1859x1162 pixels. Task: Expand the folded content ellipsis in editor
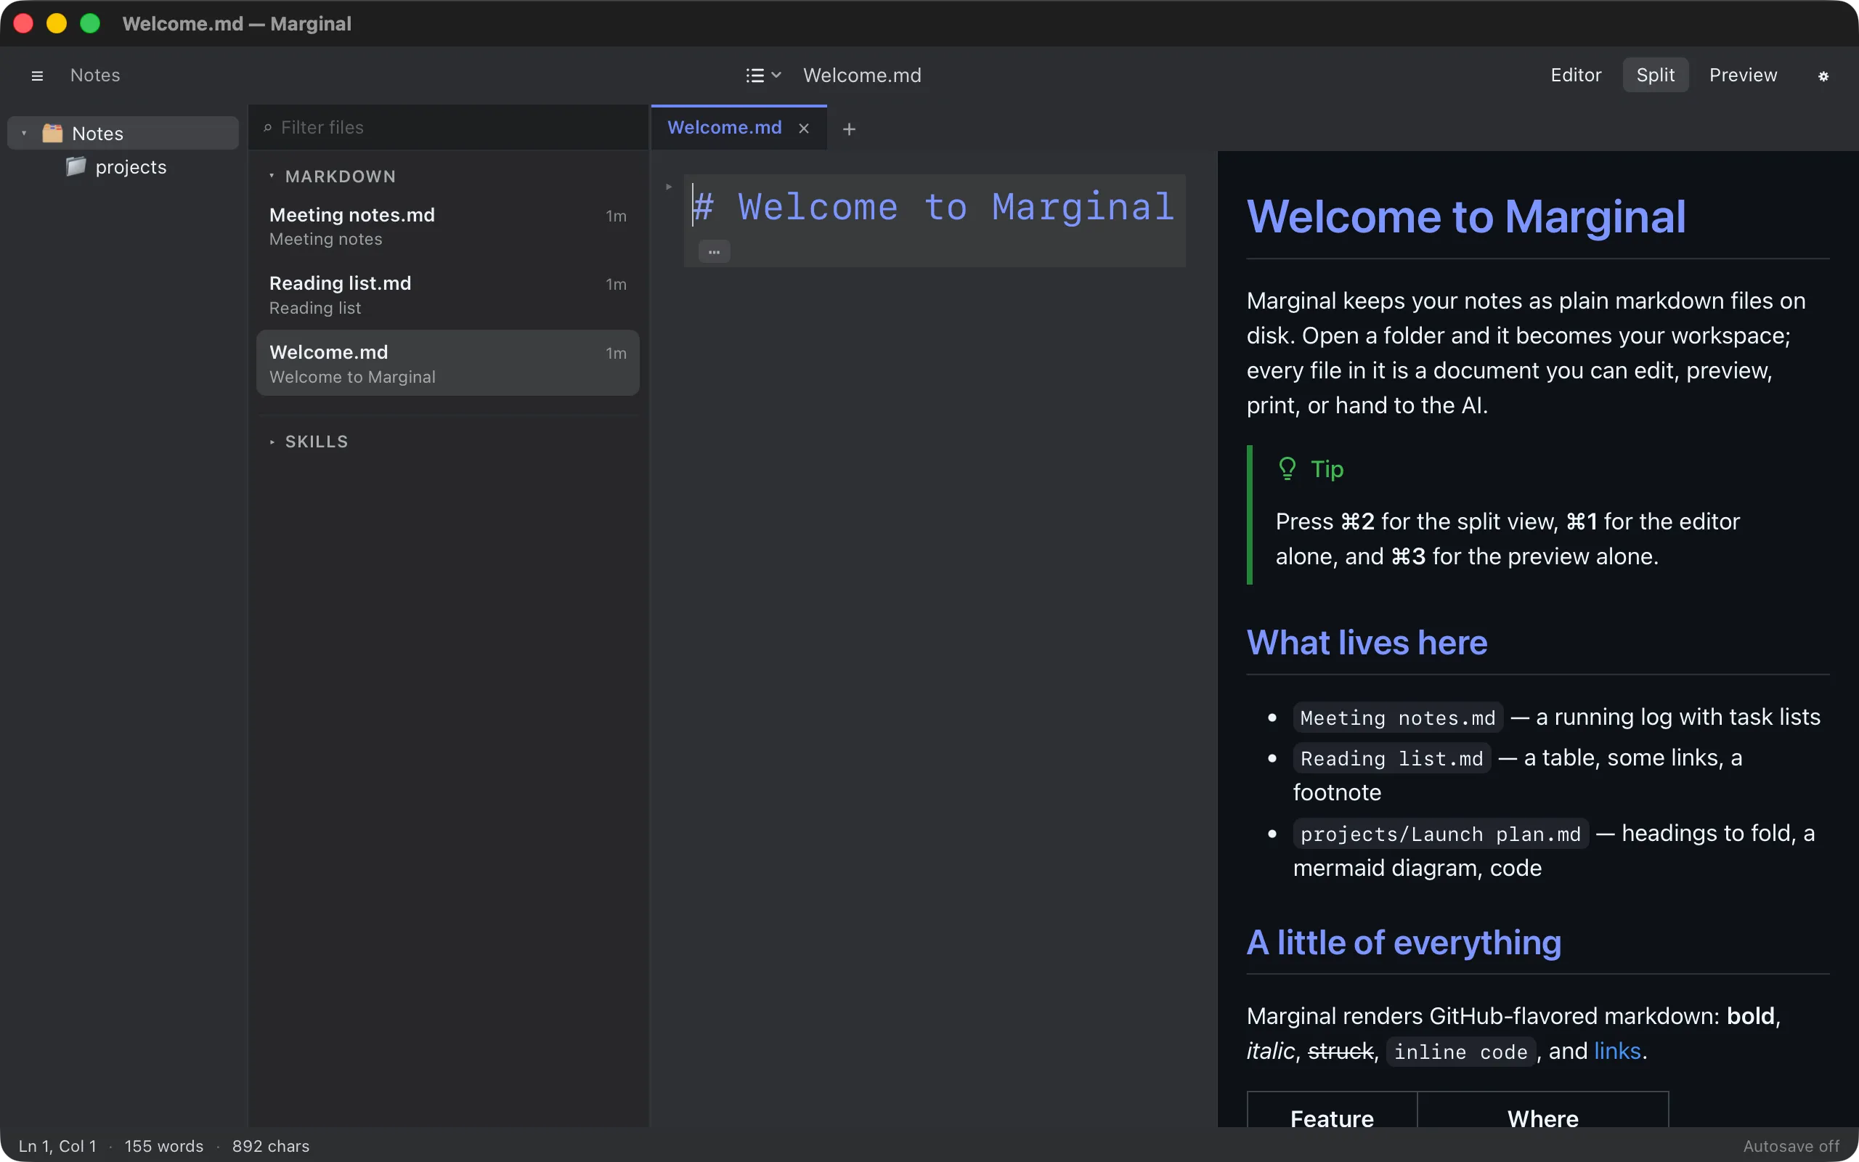click(x=714, y=251)
